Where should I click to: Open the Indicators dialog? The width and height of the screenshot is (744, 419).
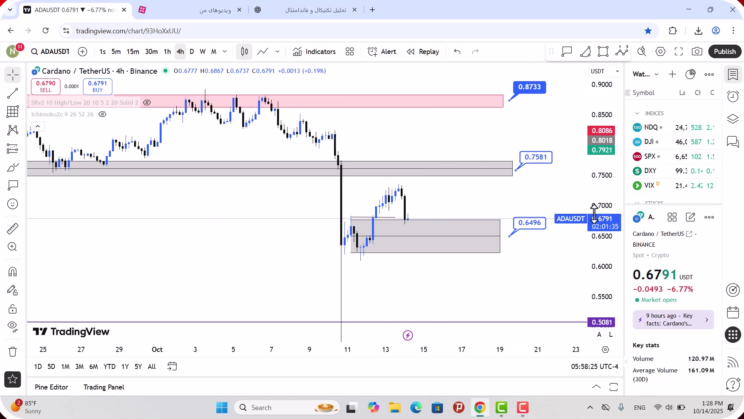coord(314,52)
